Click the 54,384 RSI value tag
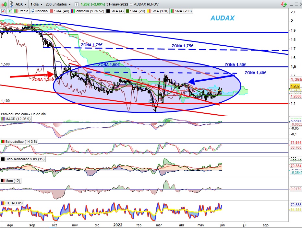Screen dimensions: 302x228 tap(296, 210)
